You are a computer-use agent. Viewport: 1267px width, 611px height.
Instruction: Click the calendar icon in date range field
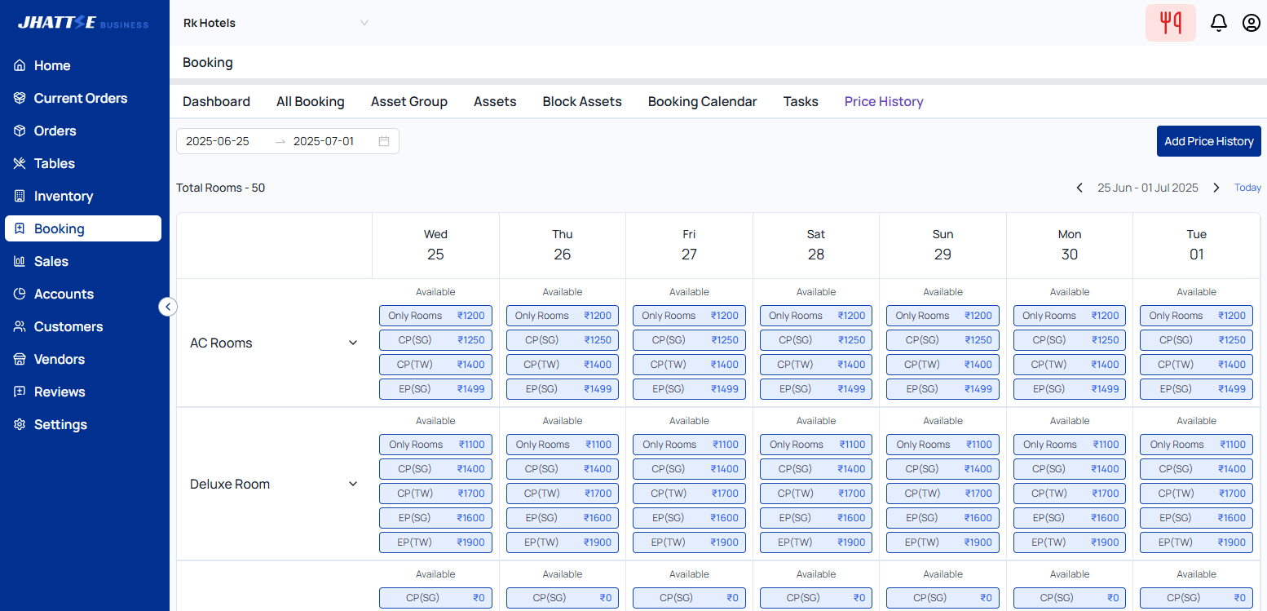[384, 141]
